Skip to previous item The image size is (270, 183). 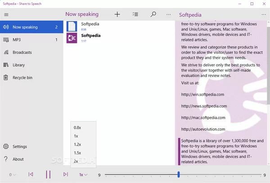click(31, 174)
